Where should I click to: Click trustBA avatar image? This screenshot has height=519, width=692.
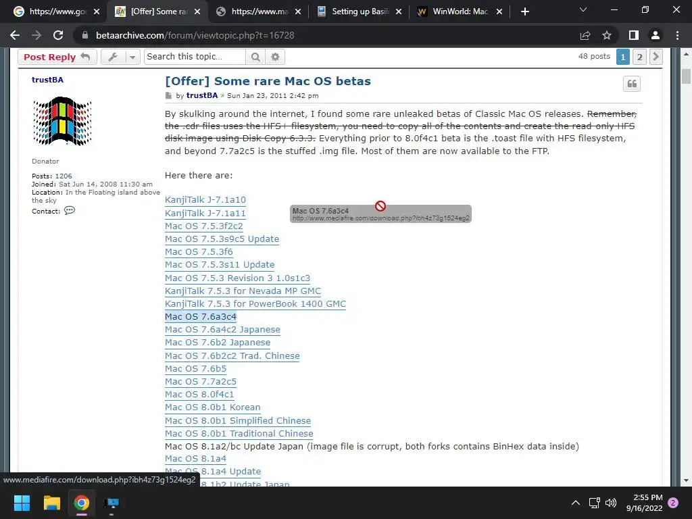point(62,122)
